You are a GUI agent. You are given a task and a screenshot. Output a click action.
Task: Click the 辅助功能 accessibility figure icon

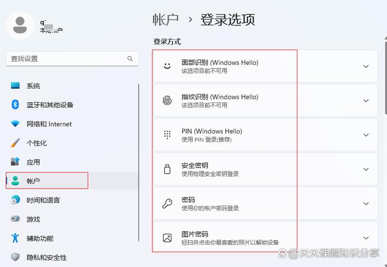pos(15,238)
